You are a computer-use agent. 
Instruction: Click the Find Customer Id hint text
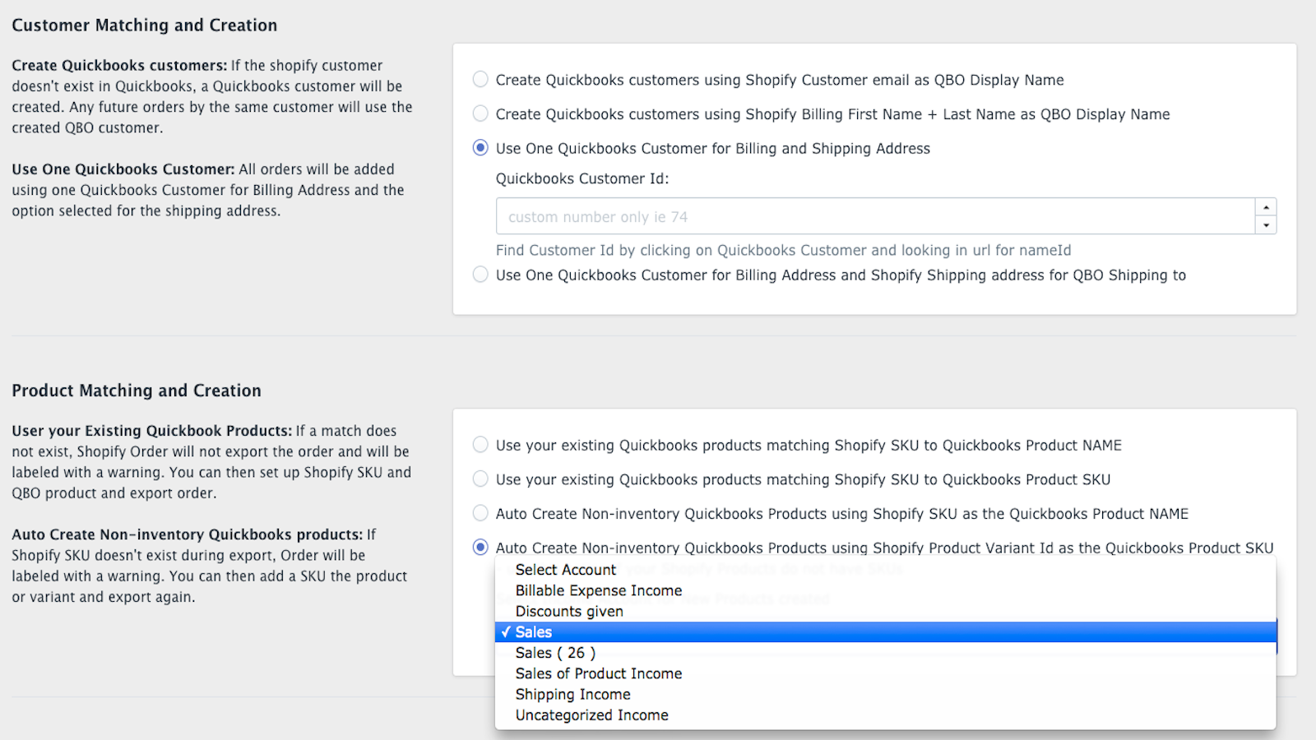[x=783, y=250]
